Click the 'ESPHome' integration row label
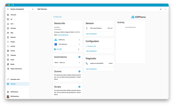Viewport: 174px width, 106px height. click(x=62, y=40)
